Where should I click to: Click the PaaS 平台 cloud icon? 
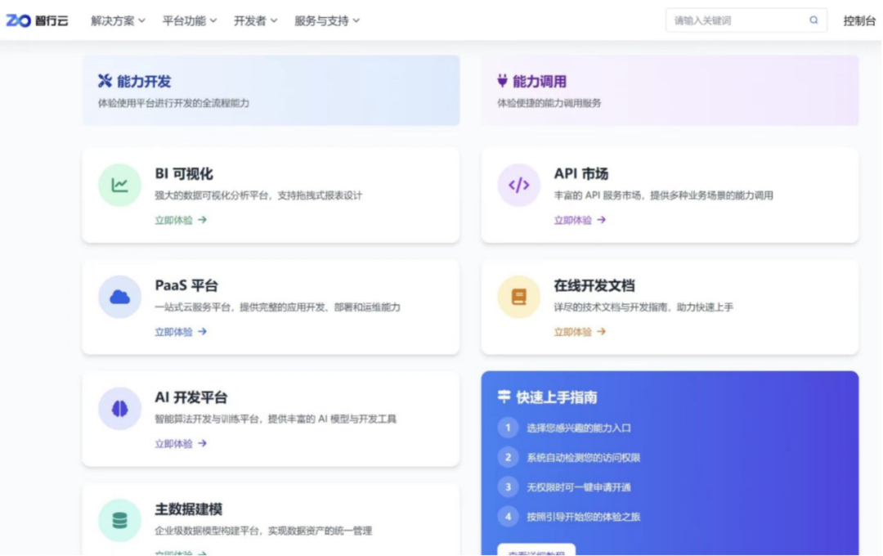click(119, 296)
